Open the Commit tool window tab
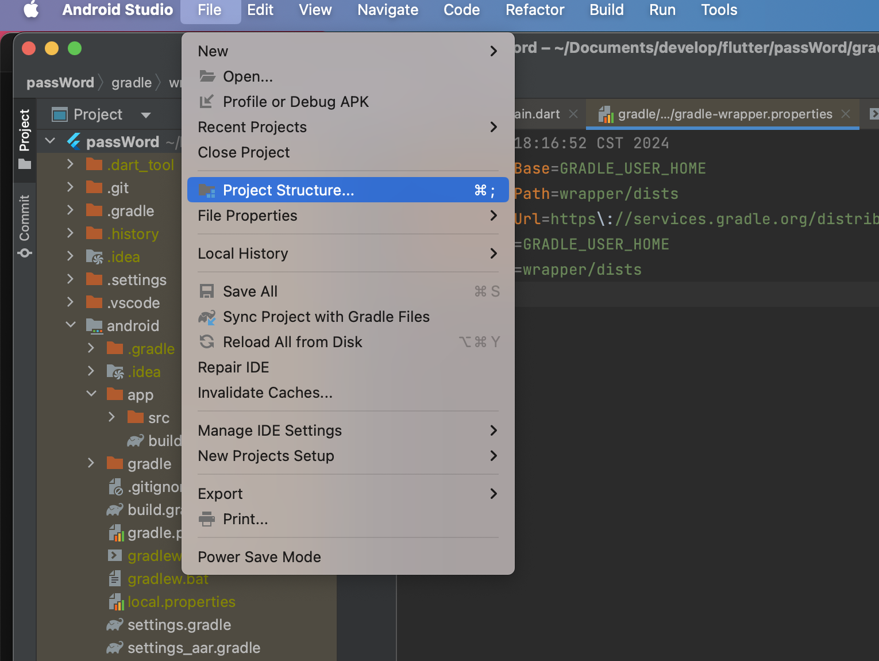 [24, 225]
